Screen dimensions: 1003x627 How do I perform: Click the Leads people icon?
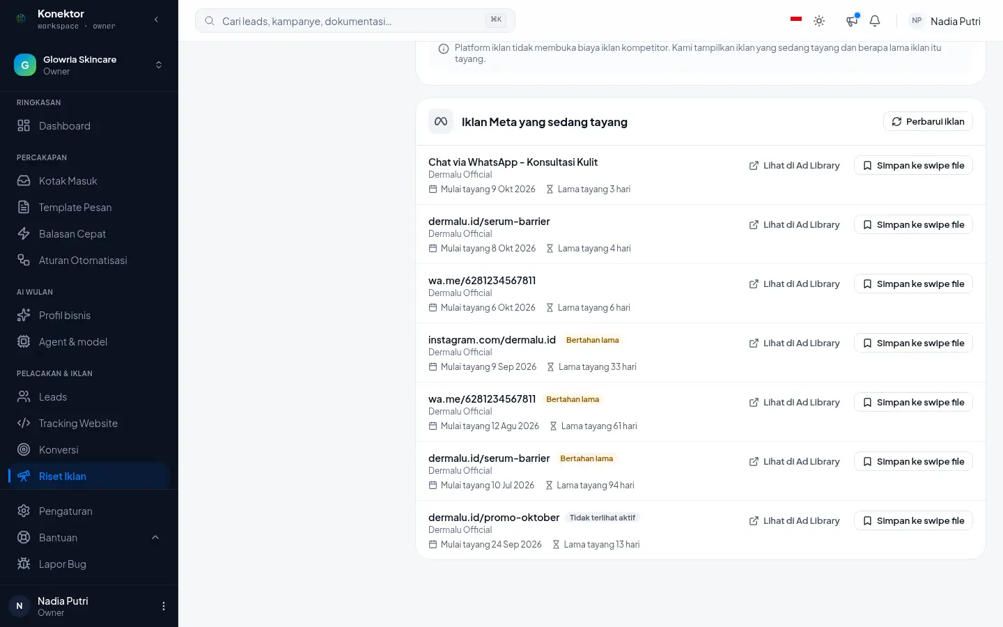pyautogui.click(x=24, y=397)
